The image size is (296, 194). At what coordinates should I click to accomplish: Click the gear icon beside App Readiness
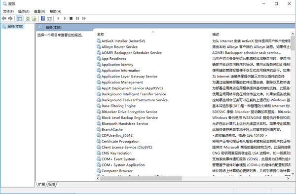pyautogui.click(x=99, y=59)
